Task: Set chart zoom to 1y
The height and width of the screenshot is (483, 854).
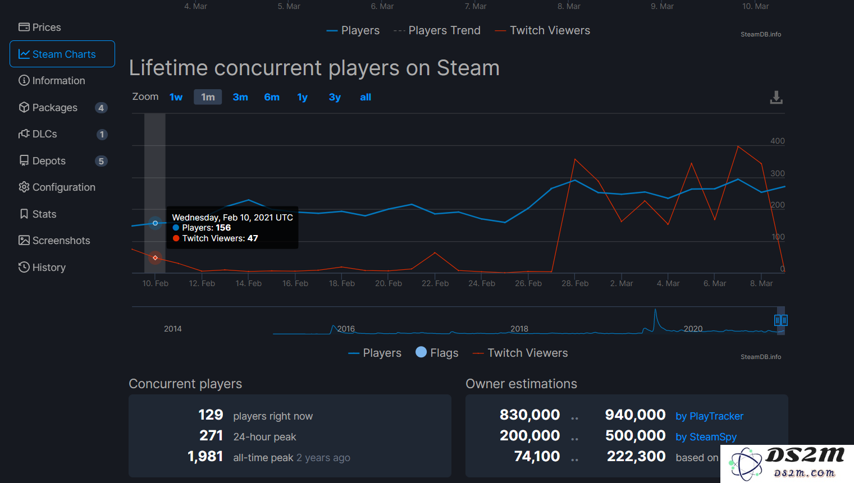Action: pos(302,97)
